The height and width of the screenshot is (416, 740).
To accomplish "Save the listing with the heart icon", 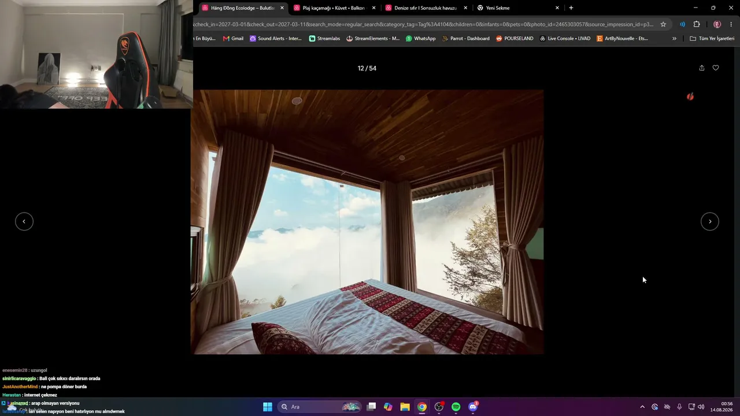I will (x=716, y=68).
